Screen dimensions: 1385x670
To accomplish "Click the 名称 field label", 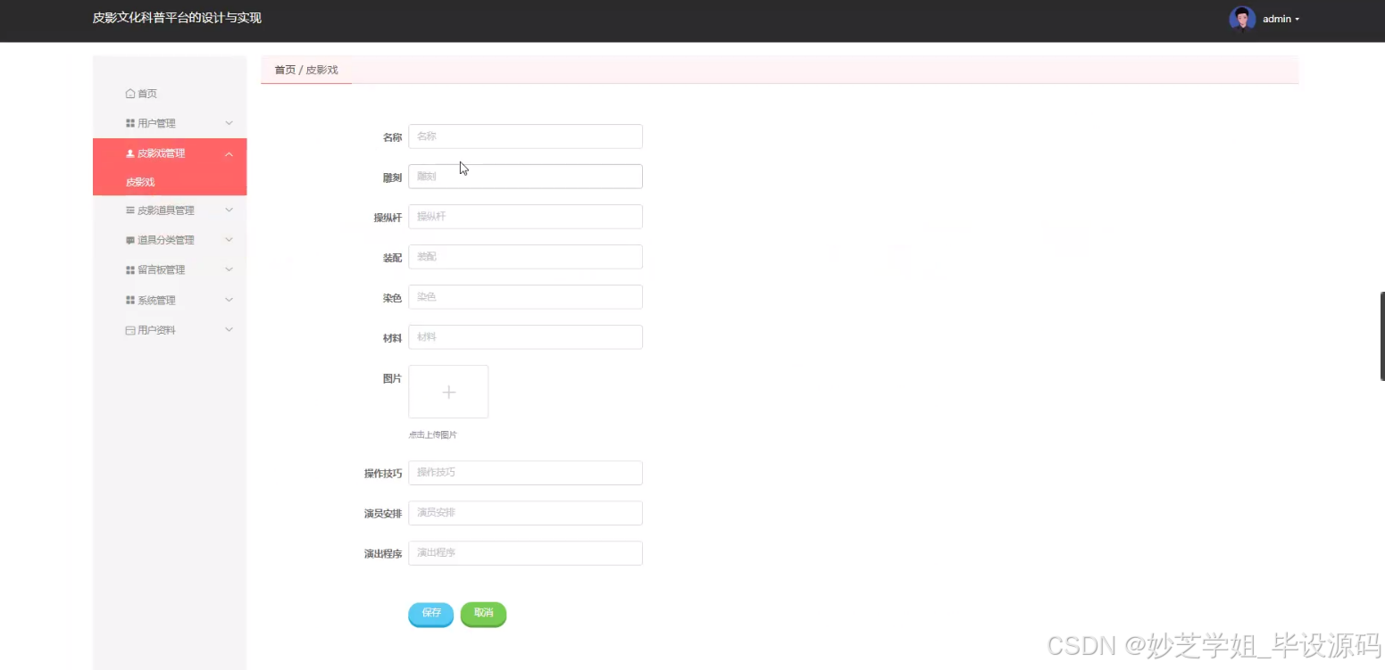I will pyautogui.click(x=392, y=137).
